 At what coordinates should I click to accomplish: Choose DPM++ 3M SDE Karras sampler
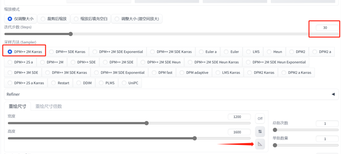pos(66,73)
